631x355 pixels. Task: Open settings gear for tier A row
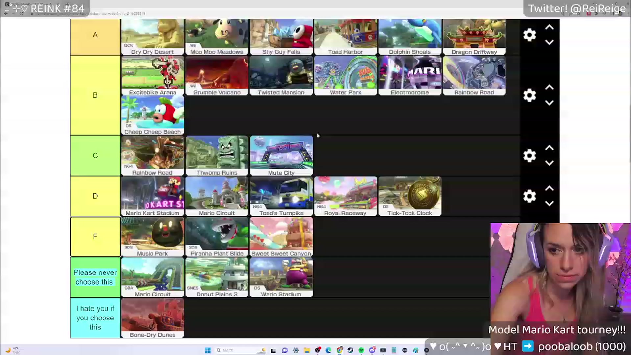tap(529, 35)
